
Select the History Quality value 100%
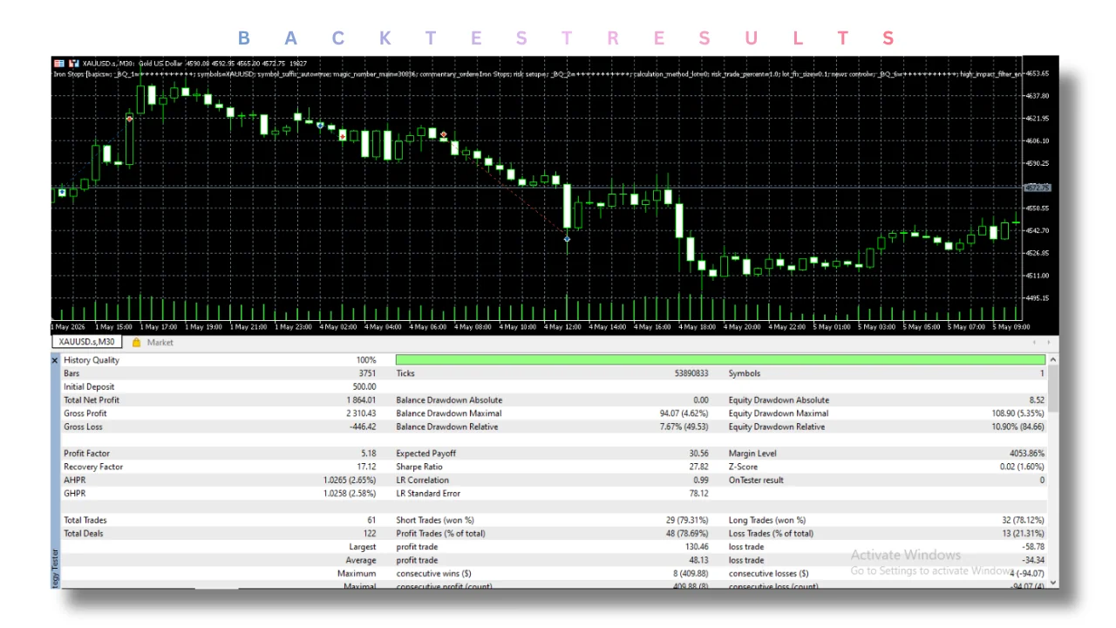point(366,360)
